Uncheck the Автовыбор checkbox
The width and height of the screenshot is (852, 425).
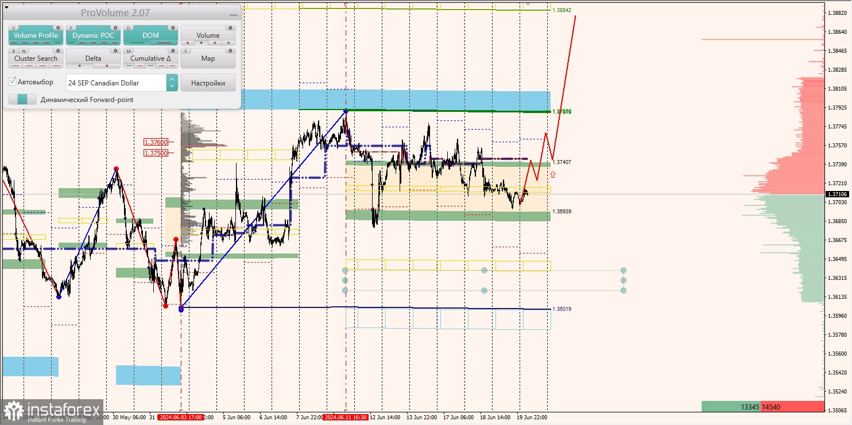tap(12, 81)
